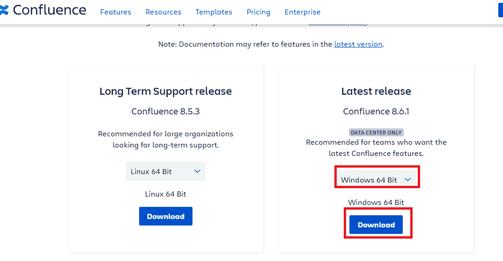Open the Resources menu
Image resolution: width=503 pixels, height=261 pixels.
pos(163,12)
